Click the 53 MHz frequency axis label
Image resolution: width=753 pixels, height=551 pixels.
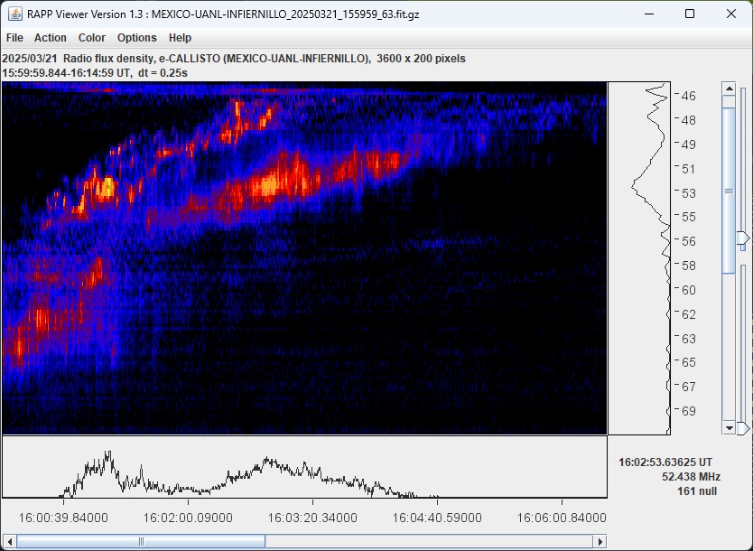688,193
